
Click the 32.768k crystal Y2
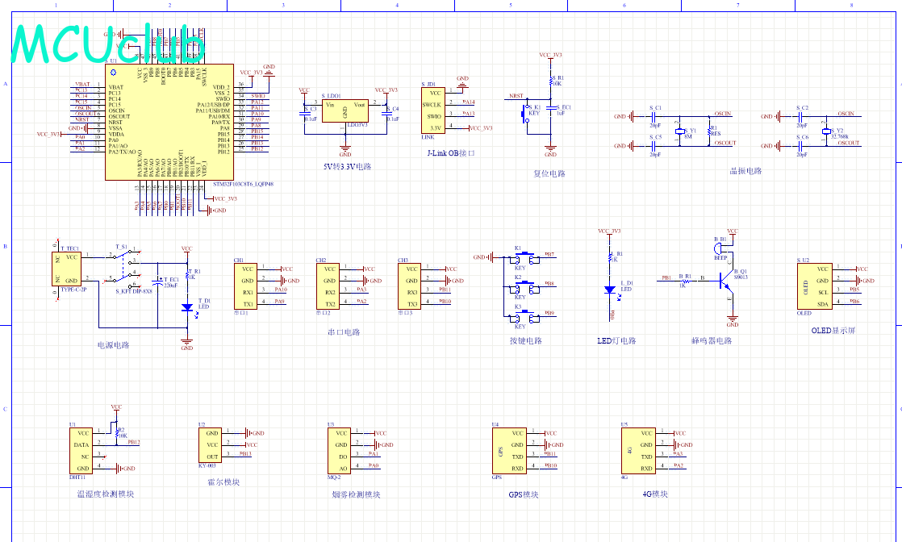point(825,131)
